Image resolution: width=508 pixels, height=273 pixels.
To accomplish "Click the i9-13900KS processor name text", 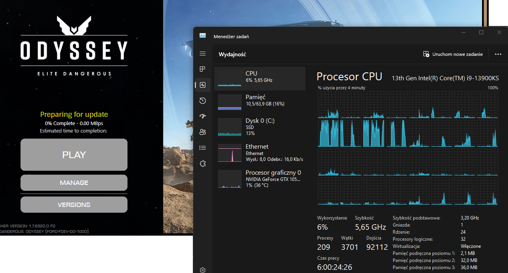I will click(445, 78).
